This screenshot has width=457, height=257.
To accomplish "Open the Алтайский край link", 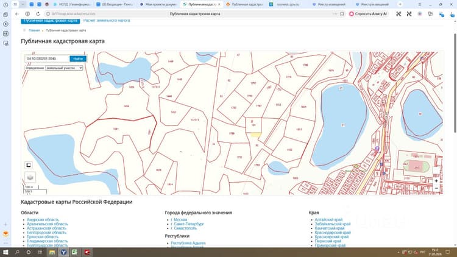I will tap(328, 220).
